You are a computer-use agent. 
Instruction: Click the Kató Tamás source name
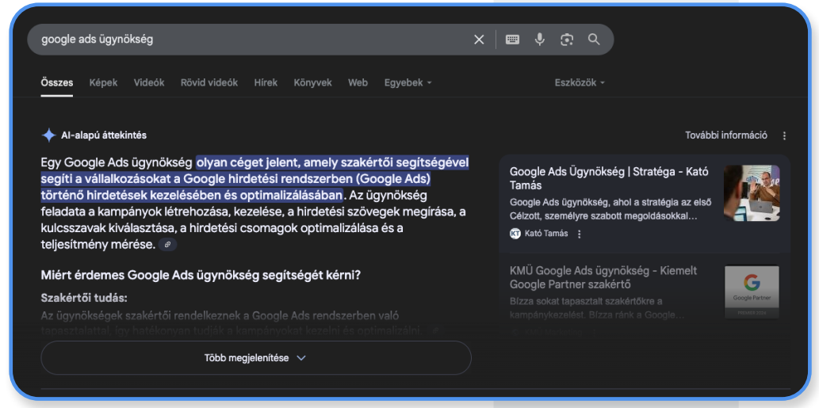545,234
